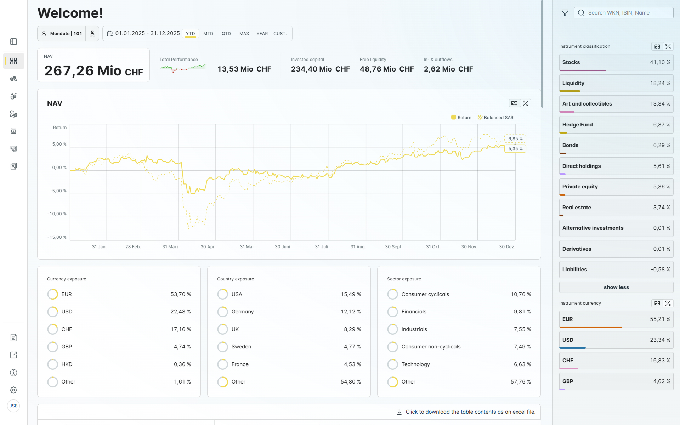Viewport: 680px width, 425px height.
Task: Collapse classification list with show less
Action: [616, 287]
